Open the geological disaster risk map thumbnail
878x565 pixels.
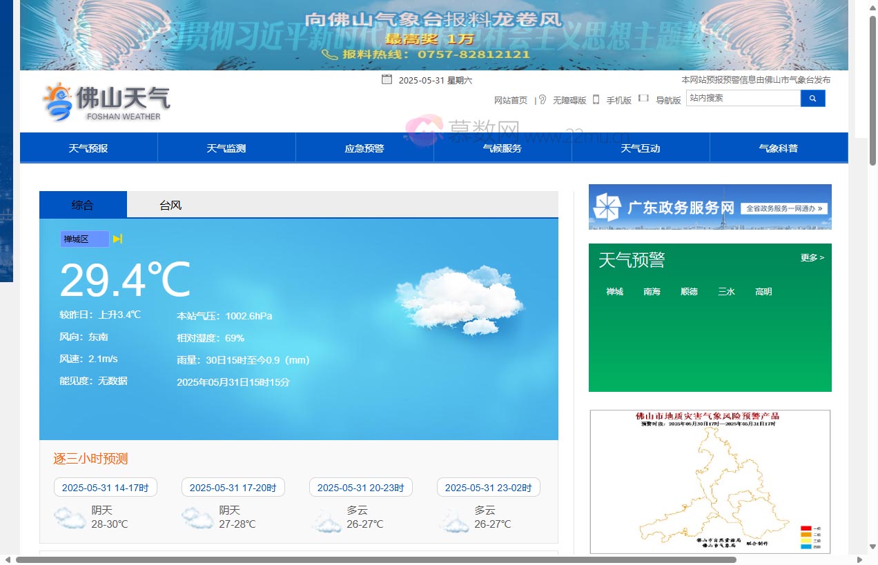pyautogui.click(x=710, y=482)
